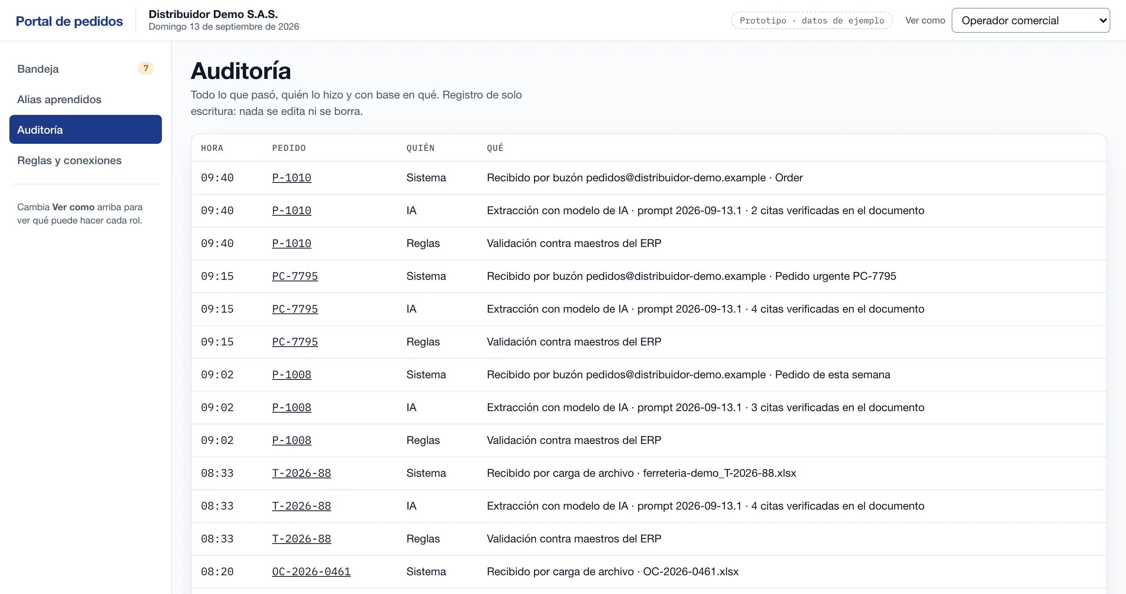This screenshot has width=1126, height=594.
Task: Click the Auditoría page heading
Action: pyautogui.click(x=241, y=71)
